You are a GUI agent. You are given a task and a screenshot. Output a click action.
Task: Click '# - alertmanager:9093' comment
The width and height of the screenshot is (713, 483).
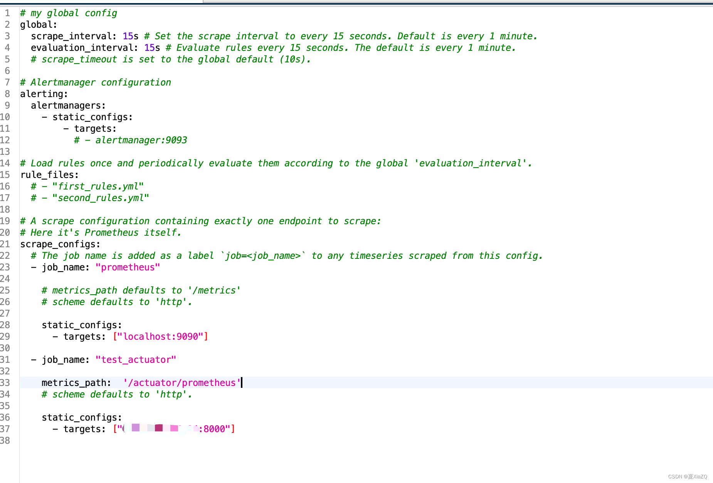point(131,140)
